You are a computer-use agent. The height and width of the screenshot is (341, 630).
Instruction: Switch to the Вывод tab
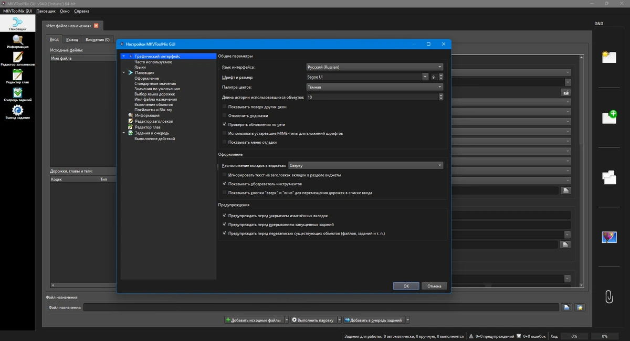72,39
